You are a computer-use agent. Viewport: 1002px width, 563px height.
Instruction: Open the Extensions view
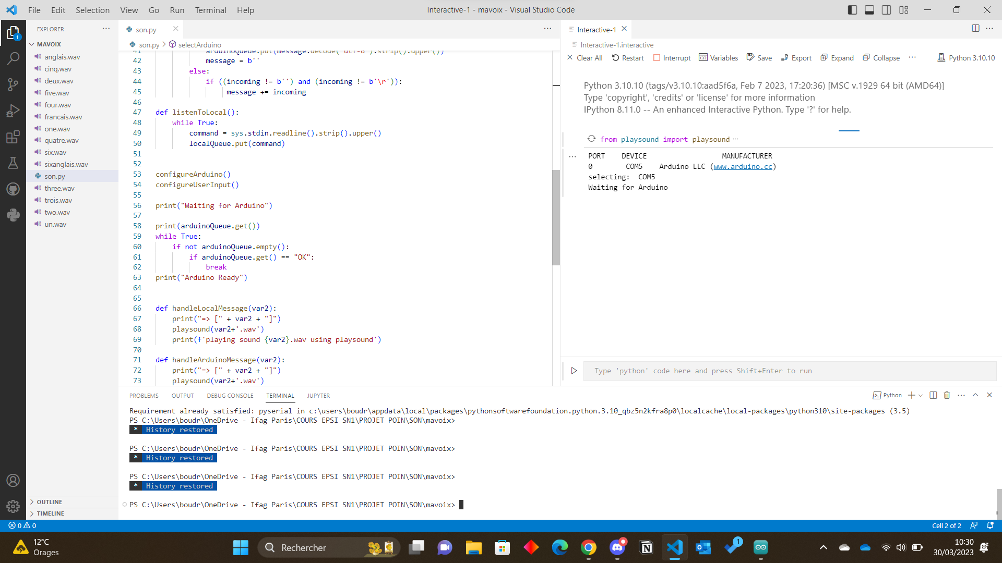pyautogui.click(x=13, y=137)
